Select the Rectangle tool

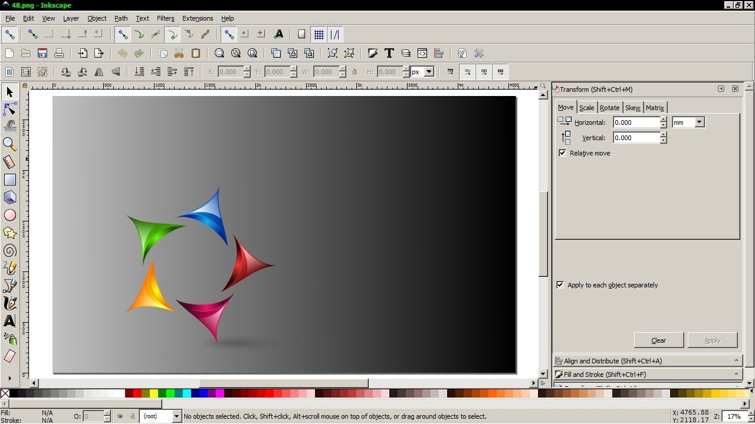[9, 180]
